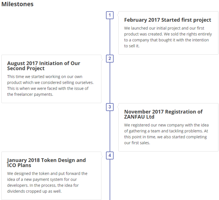Click the timeline line between markers 1 and 2
The image size is (219, 200).
click(110, 37)
